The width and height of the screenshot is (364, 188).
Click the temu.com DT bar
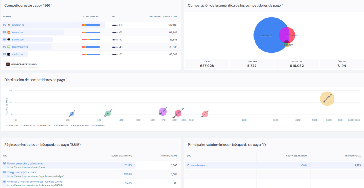click(116, 32)
